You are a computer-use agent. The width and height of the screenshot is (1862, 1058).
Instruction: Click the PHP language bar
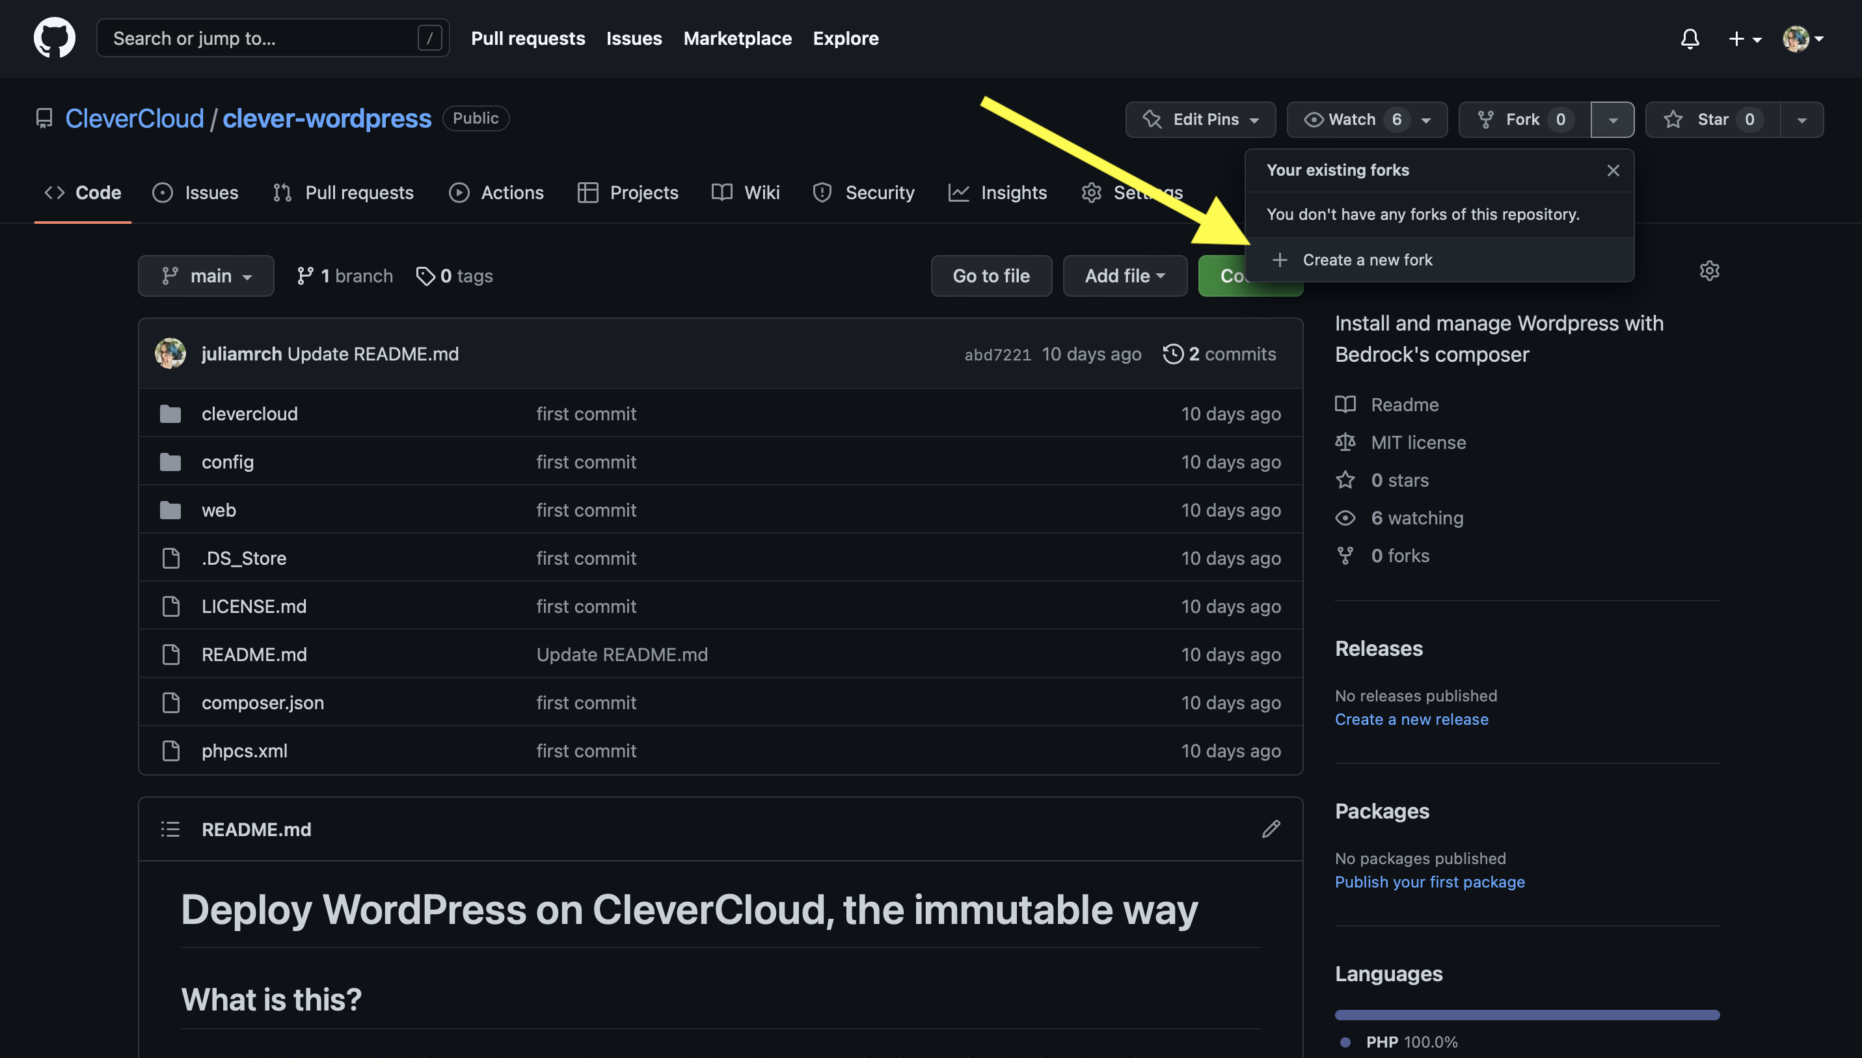(1527, 1014)
